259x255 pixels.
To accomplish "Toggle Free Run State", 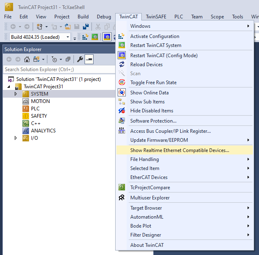I will coord(153,83).
